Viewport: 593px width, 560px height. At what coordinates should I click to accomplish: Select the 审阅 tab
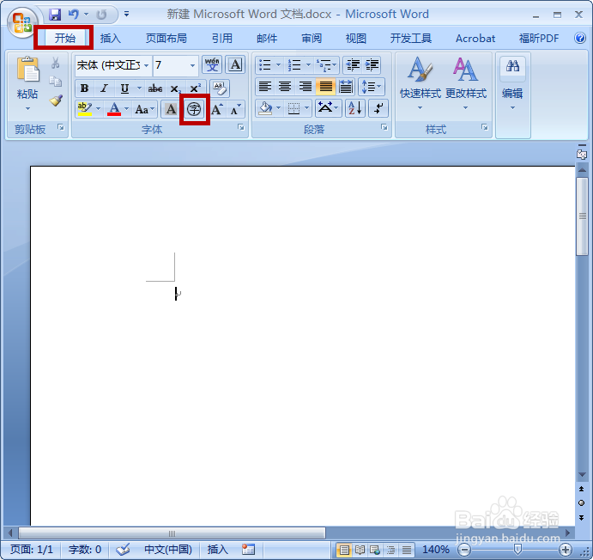pyautogui.click(x=312, y=38)
